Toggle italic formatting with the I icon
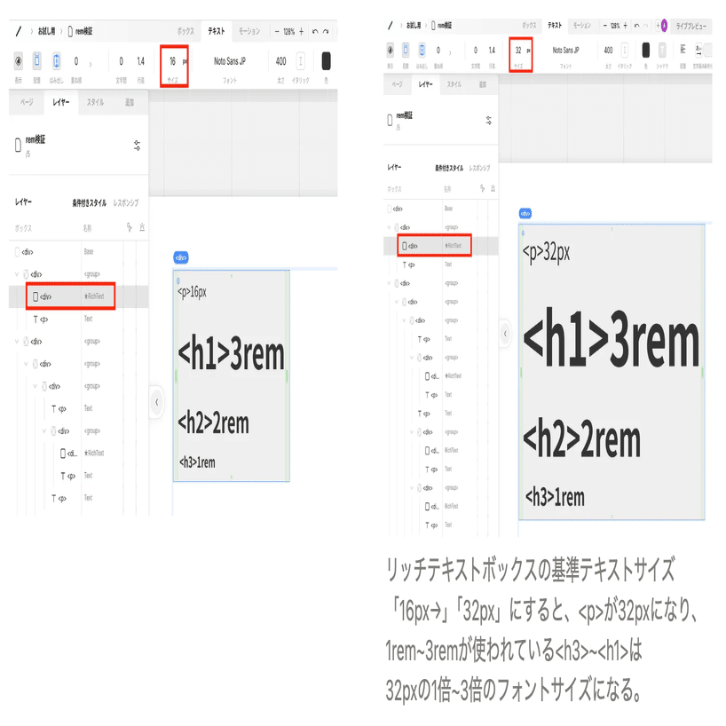 click(x=302, y=61)
